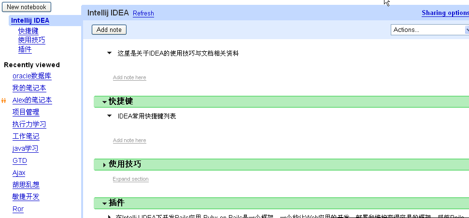
Task: Jump to the 快捷键 section link in sidebar
Action: pos(28,31)
